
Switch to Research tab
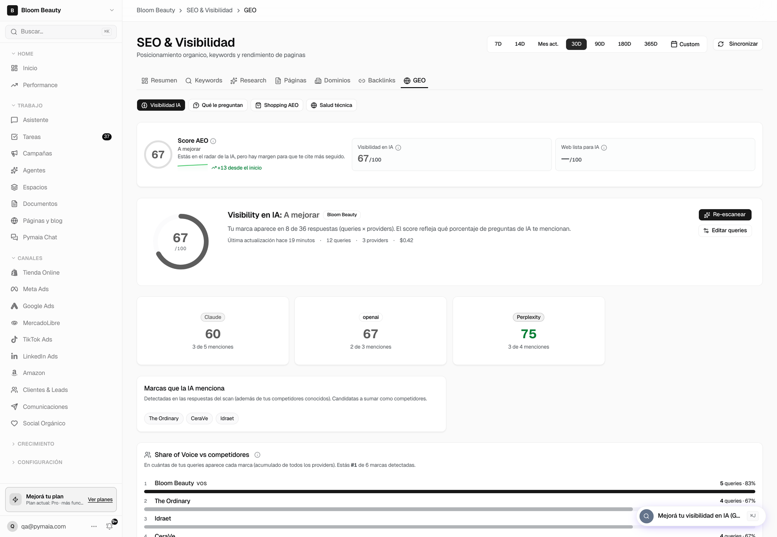coord(248,81)
